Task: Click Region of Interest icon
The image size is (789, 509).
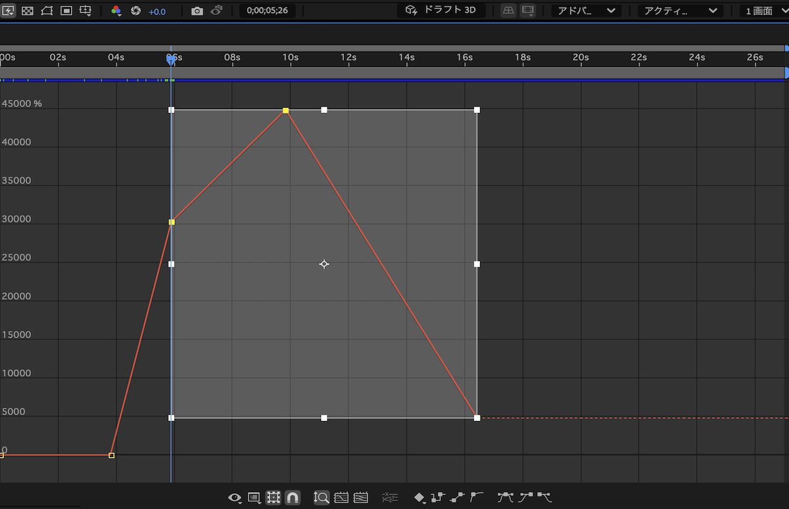Action: [66, 11]
